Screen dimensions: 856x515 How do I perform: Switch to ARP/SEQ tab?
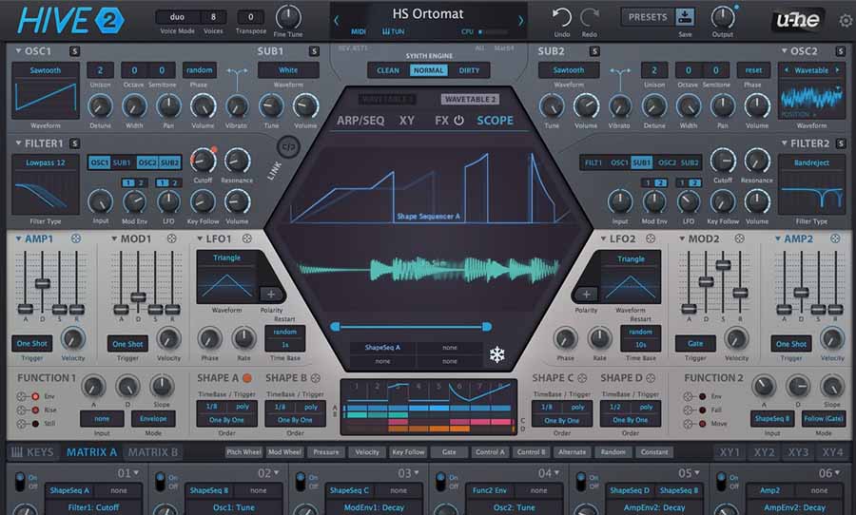(x=360, y=120)
